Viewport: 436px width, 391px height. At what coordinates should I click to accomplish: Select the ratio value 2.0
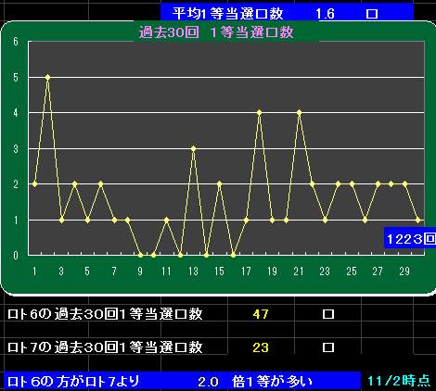(208, 382)
